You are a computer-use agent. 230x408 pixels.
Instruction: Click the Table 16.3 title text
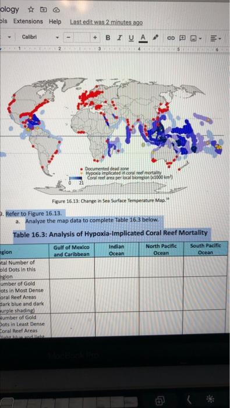(110, 233)
